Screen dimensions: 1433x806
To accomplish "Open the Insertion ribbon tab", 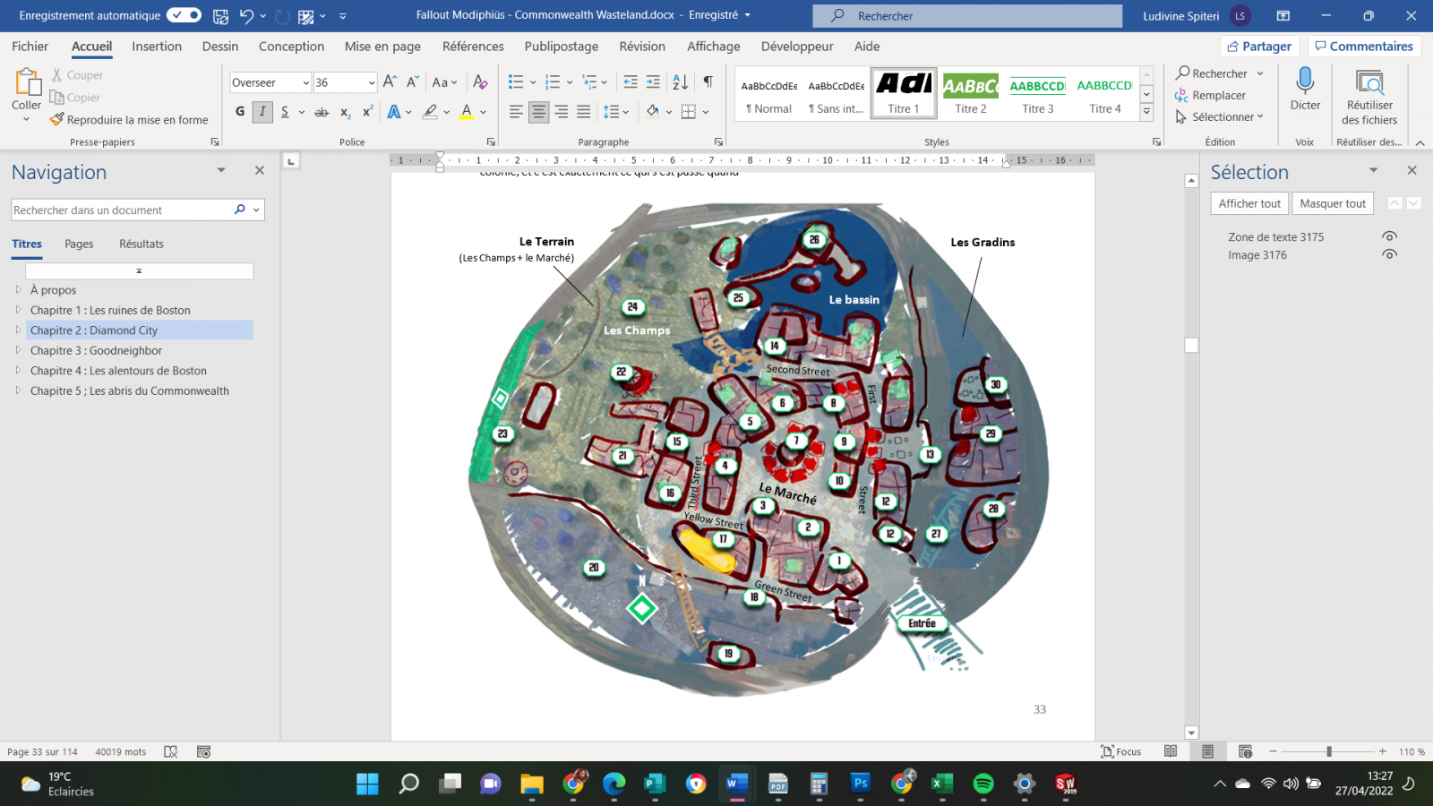I will tap(157, 47).
